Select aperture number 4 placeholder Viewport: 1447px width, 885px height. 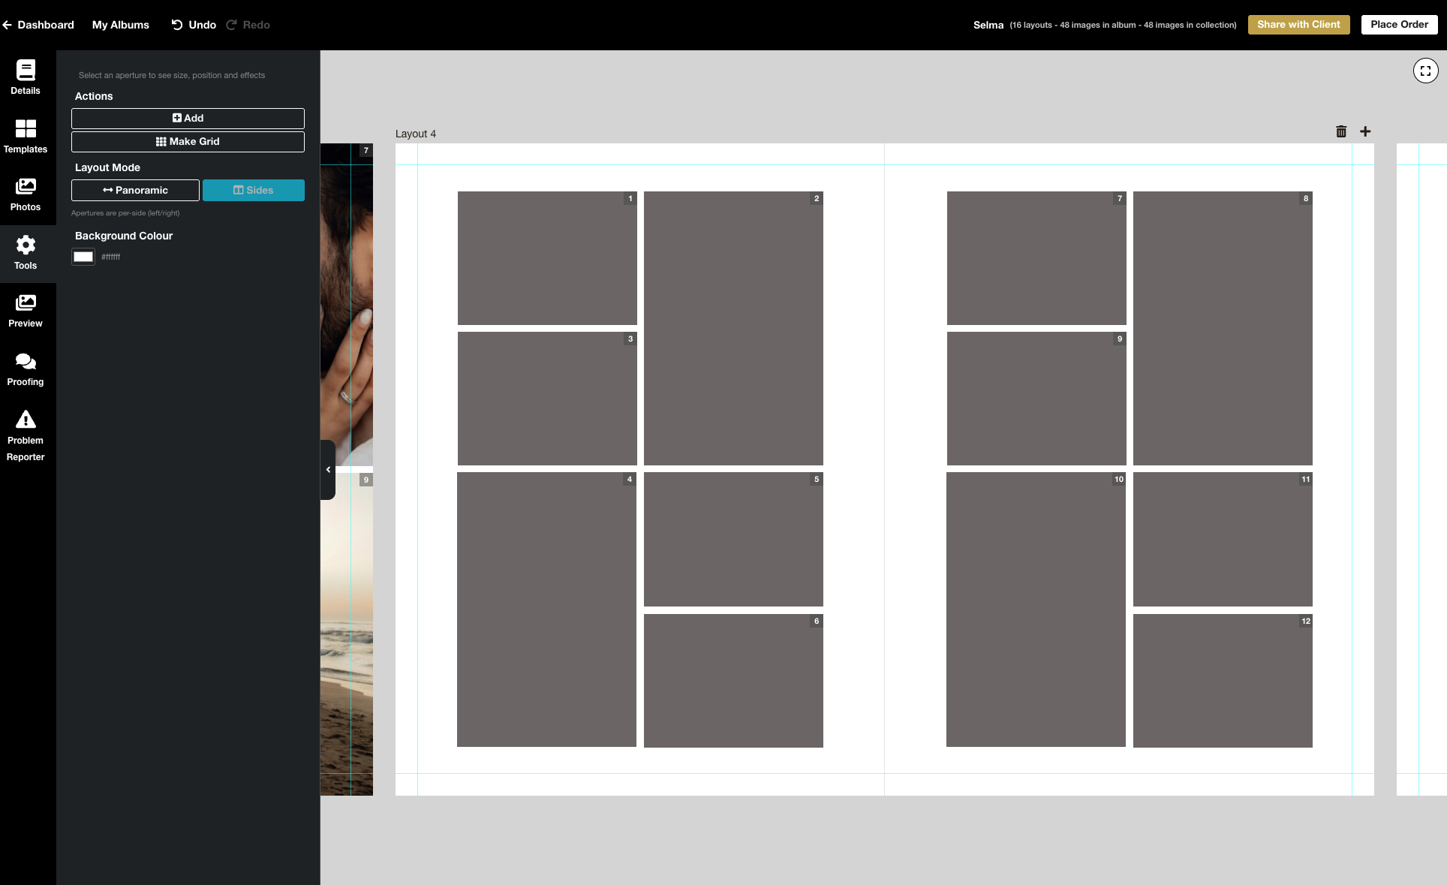[x=546, y=610]
